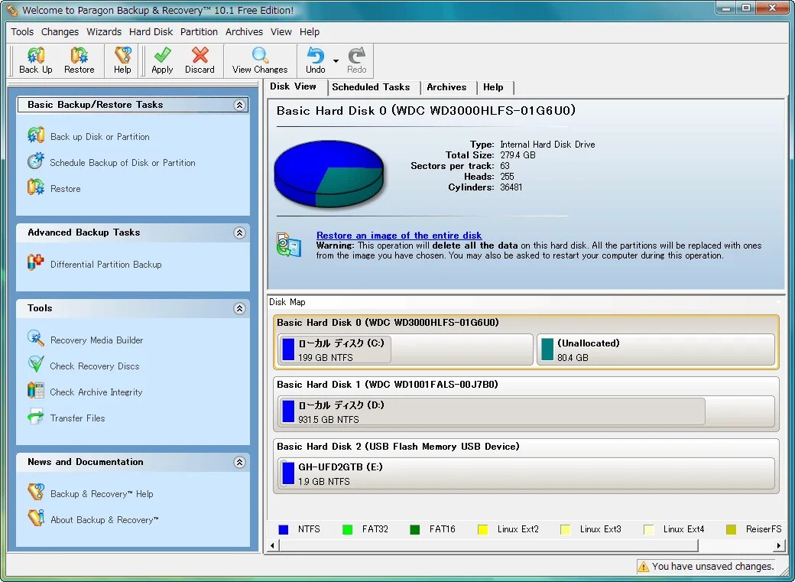Image resolution: width=795 pixels, height=582 pixels.
Task: Click the Total Size value 279.4 GB
Action: pyautogui.click(x=518, y=154)
